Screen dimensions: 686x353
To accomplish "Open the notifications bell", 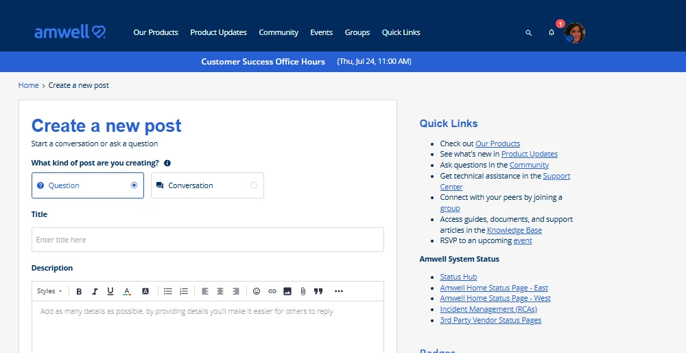I will point(552,32).
